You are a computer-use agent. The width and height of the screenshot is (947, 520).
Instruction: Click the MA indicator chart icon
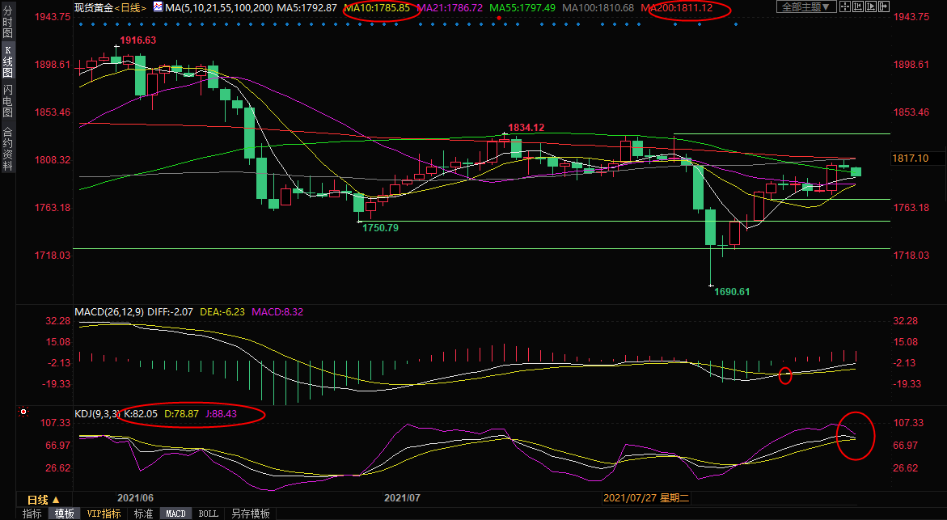click(x=158, y=7)
